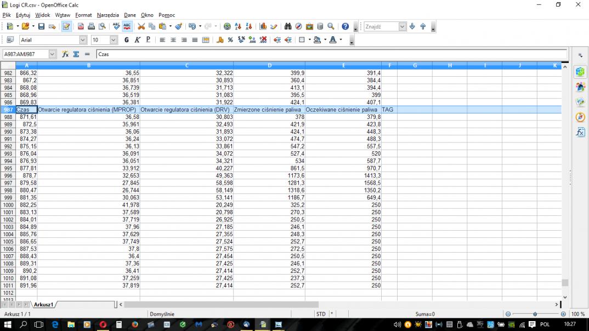The height and width of the screenshot is (331, 589).
Task: Align cell text left
Action: pos(162,40)
